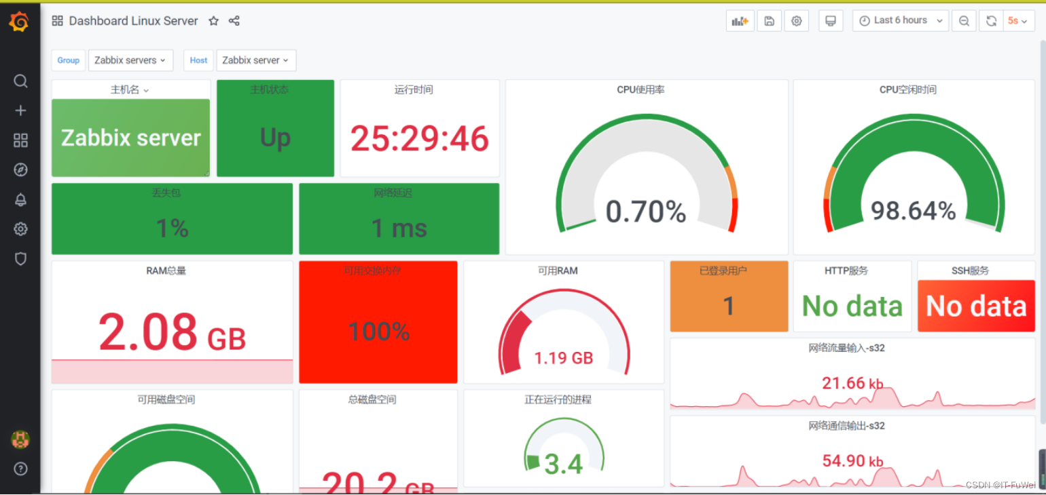Zoom out the time range
Image resolution: width=1046 pixels, height=495 pixels.
(964, 21)
